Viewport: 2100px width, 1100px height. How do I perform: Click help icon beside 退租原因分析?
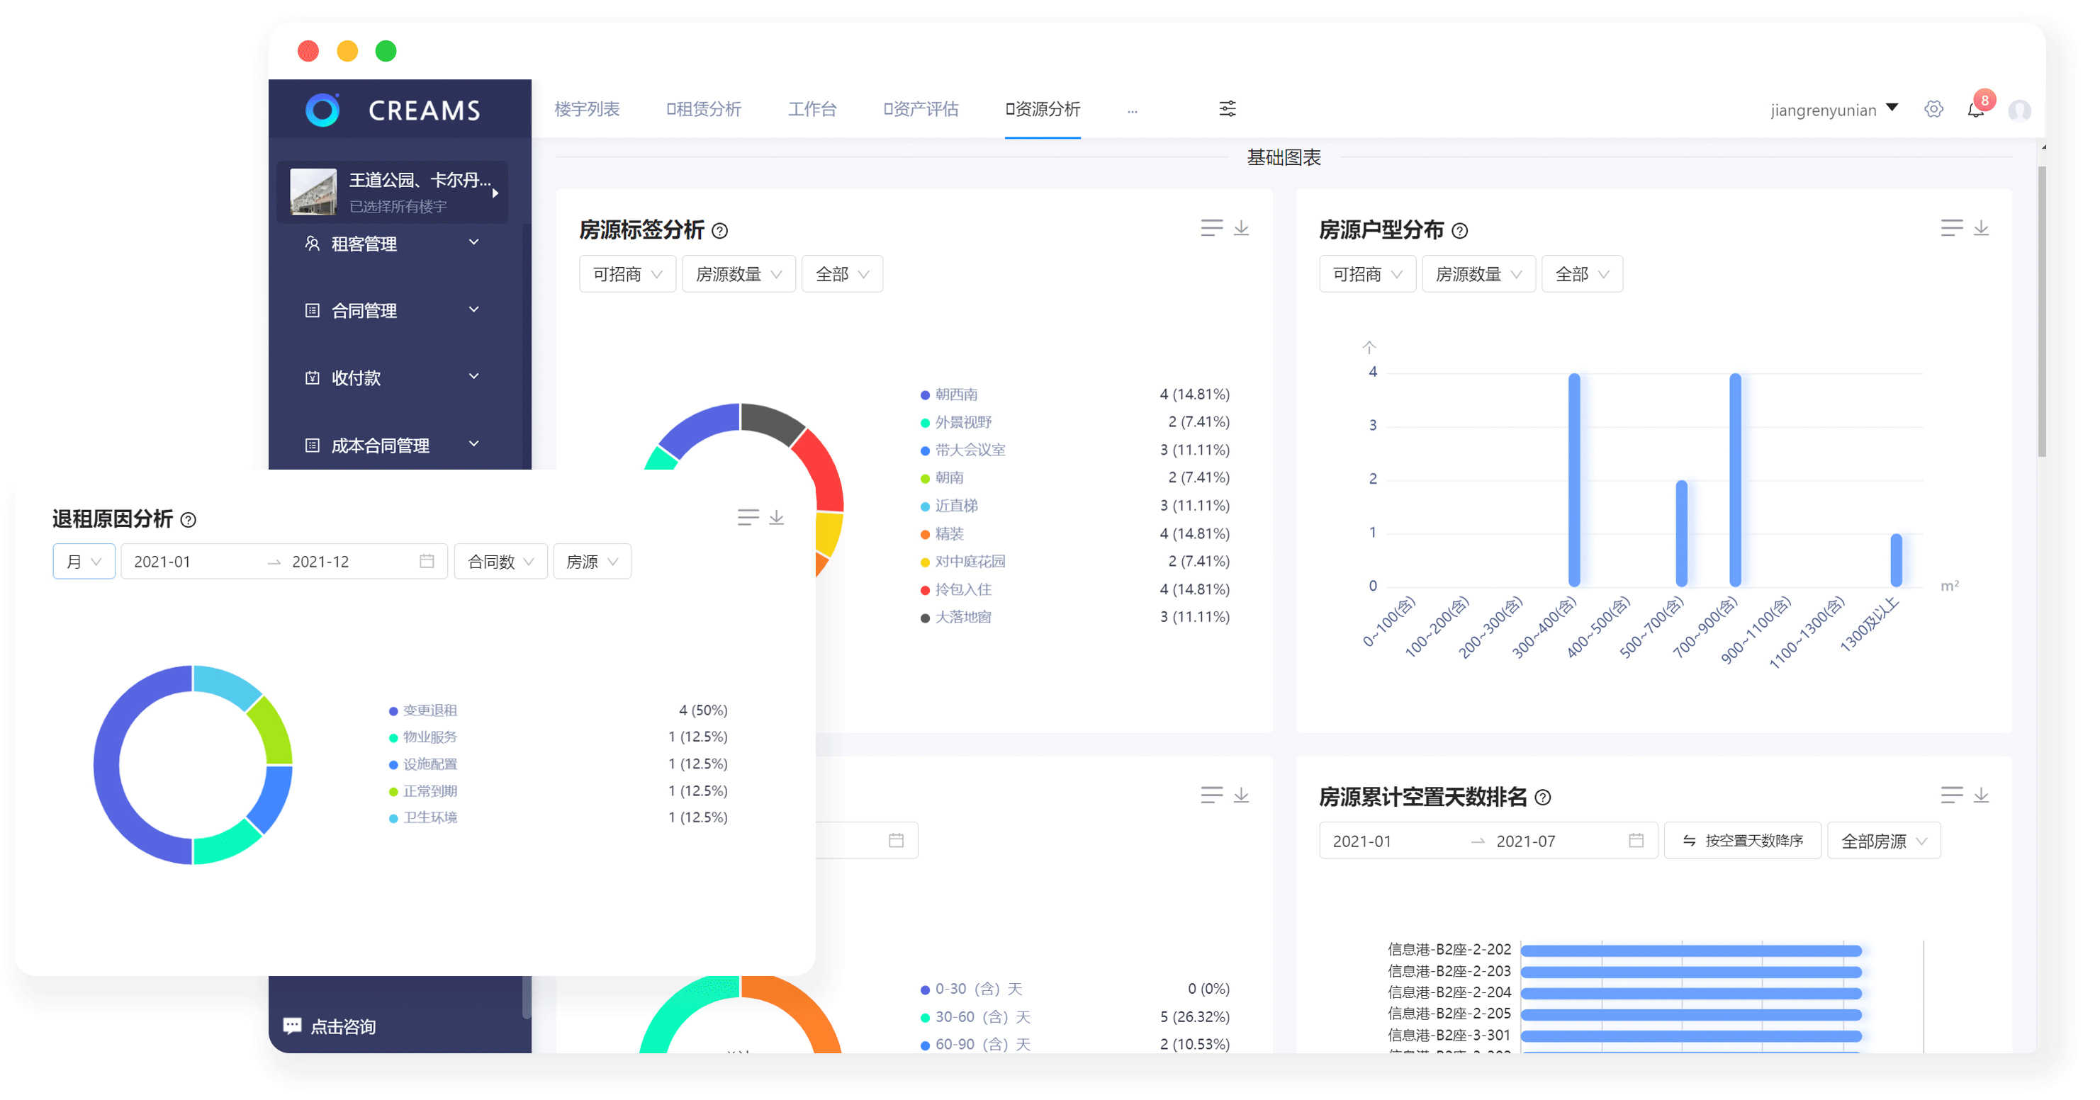(x=189, y=520)
